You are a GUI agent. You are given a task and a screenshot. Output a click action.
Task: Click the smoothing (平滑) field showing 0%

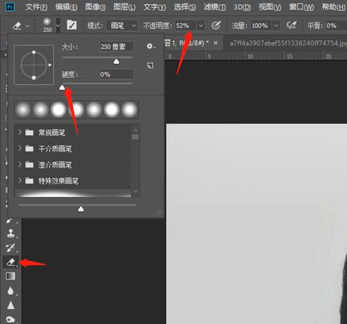337,26
